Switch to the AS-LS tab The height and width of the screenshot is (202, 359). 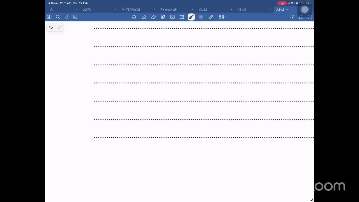(x=242, y=10)
